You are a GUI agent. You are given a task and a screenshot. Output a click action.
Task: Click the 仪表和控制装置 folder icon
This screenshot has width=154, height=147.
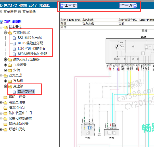point(5,119)
